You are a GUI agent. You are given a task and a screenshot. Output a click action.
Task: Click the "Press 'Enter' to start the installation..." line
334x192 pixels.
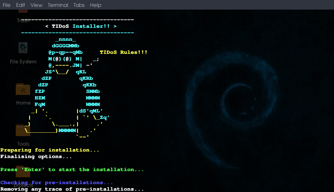72,170
